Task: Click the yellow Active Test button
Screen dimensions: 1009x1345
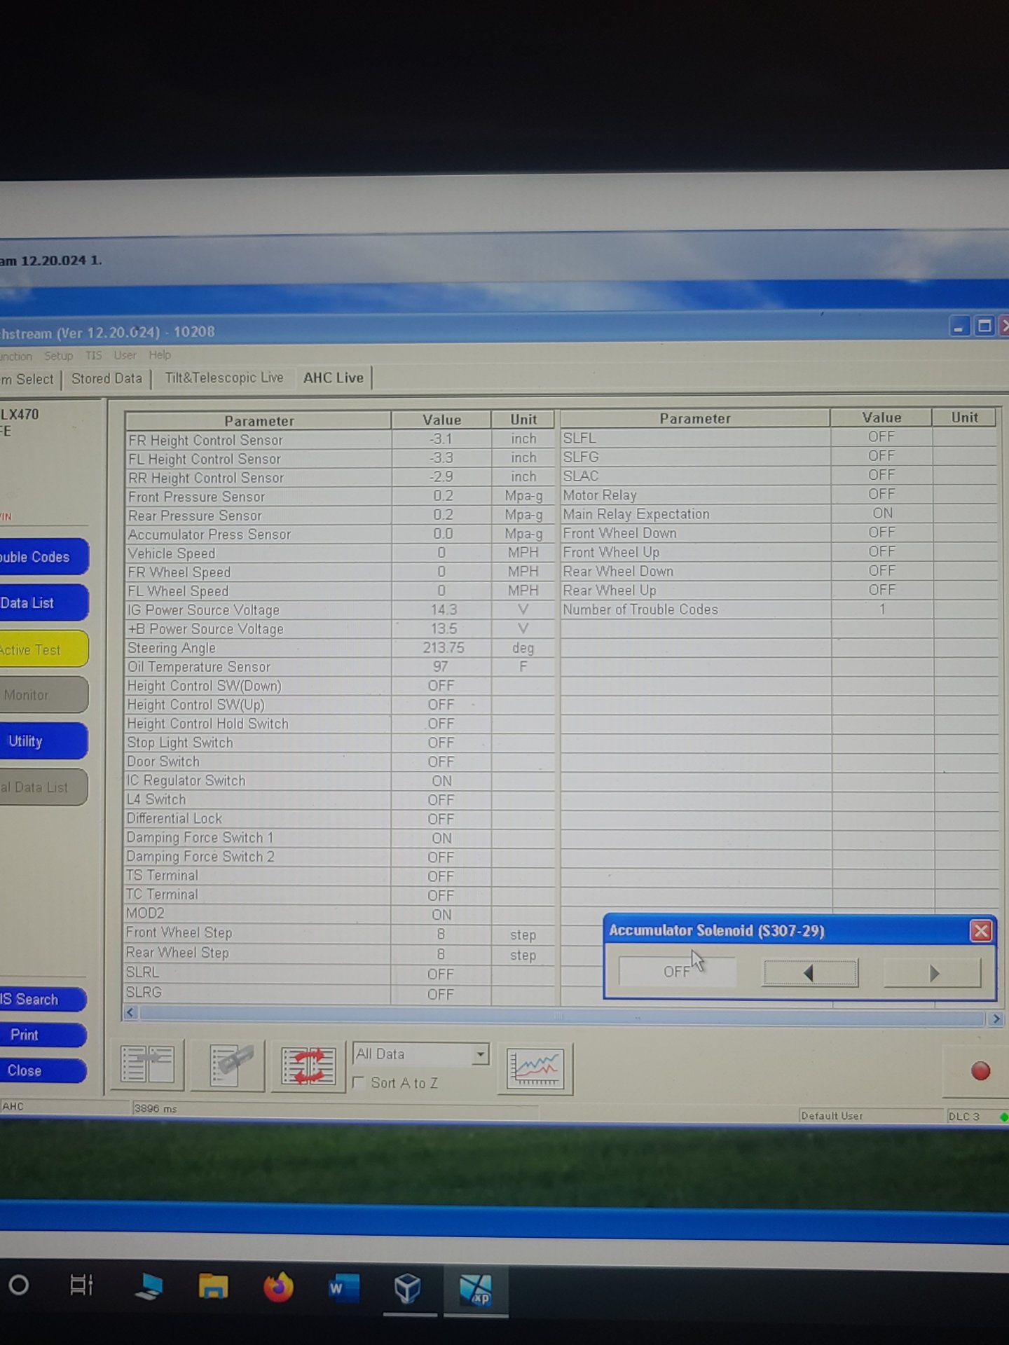Action: tap(43, 649)
